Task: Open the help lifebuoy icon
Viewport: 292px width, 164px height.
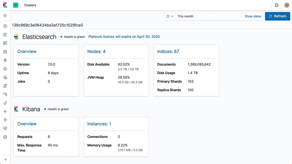Action: (277, 5)
